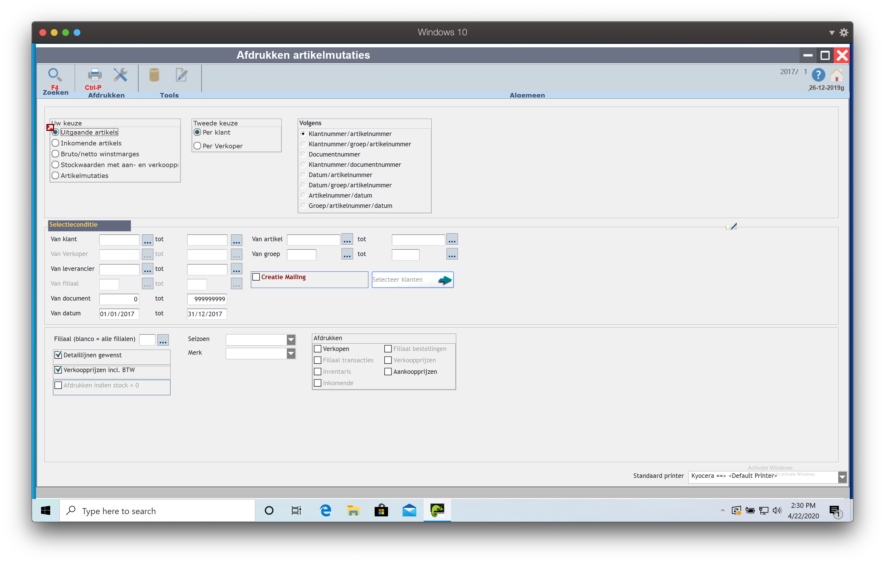Open the wrench and screwdriver settings icon
Image resolution: width=885 pixels, height=564 pixels.
pyautogui.click(x=120, y=75)
